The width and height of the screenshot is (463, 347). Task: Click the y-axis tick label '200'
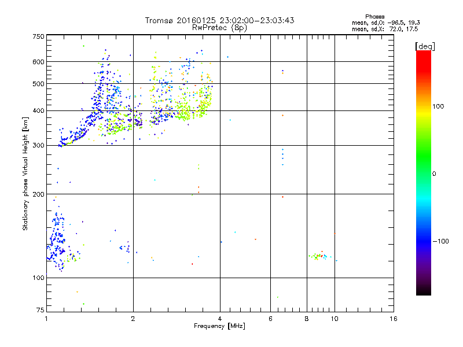pos(38,194)
